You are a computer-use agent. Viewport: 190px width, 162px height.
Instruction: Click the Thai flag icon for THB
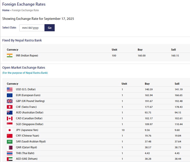(10, 153)
